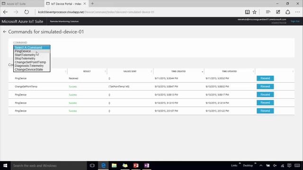Resend the ChangeSetPointTemp command
This screenshot has width=303, height=170.
(x=265, y=86)
